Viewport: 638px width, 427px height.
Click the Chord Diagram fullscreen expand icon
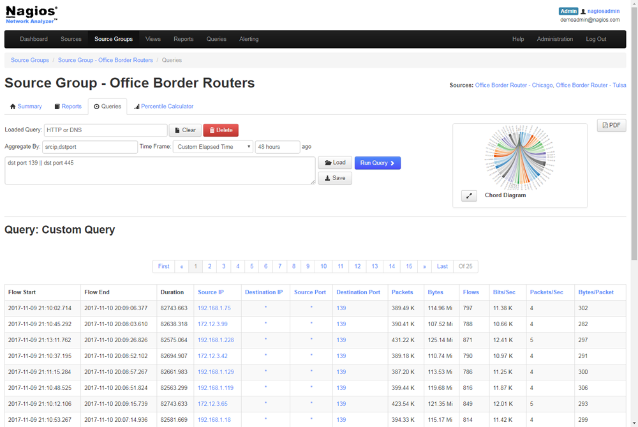pyautogui.click(x=469, y=195)
